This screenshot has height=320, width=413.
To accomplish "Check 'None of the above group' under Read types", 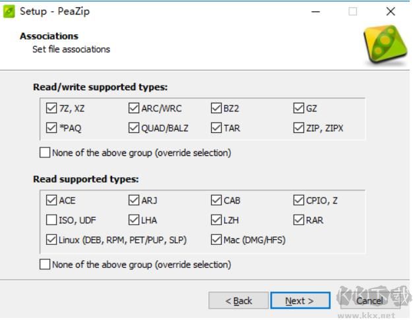I will point(45,265).
